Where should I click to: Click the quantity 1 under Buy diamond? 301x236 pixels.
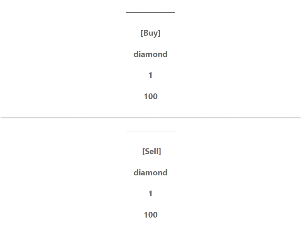(x=151, y=75)
